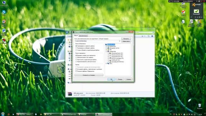Select the CANON_DC drive in the tree

pos(116,60)
